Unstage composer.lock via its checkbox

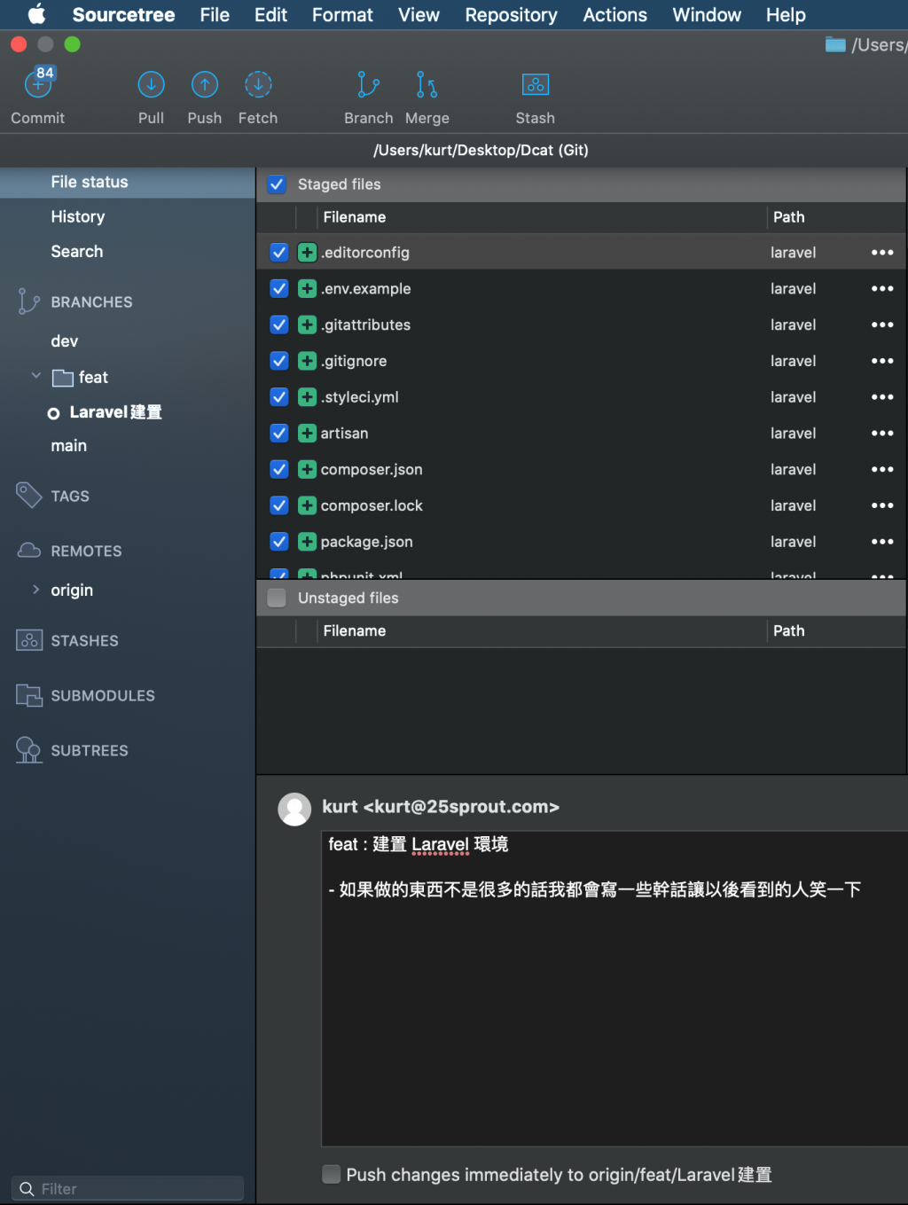[x=279, y=505]
